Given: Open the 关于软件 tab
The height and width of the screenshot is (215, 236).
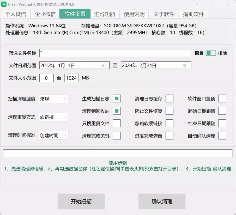Looking at the screenshot, I should click(164, 14).
